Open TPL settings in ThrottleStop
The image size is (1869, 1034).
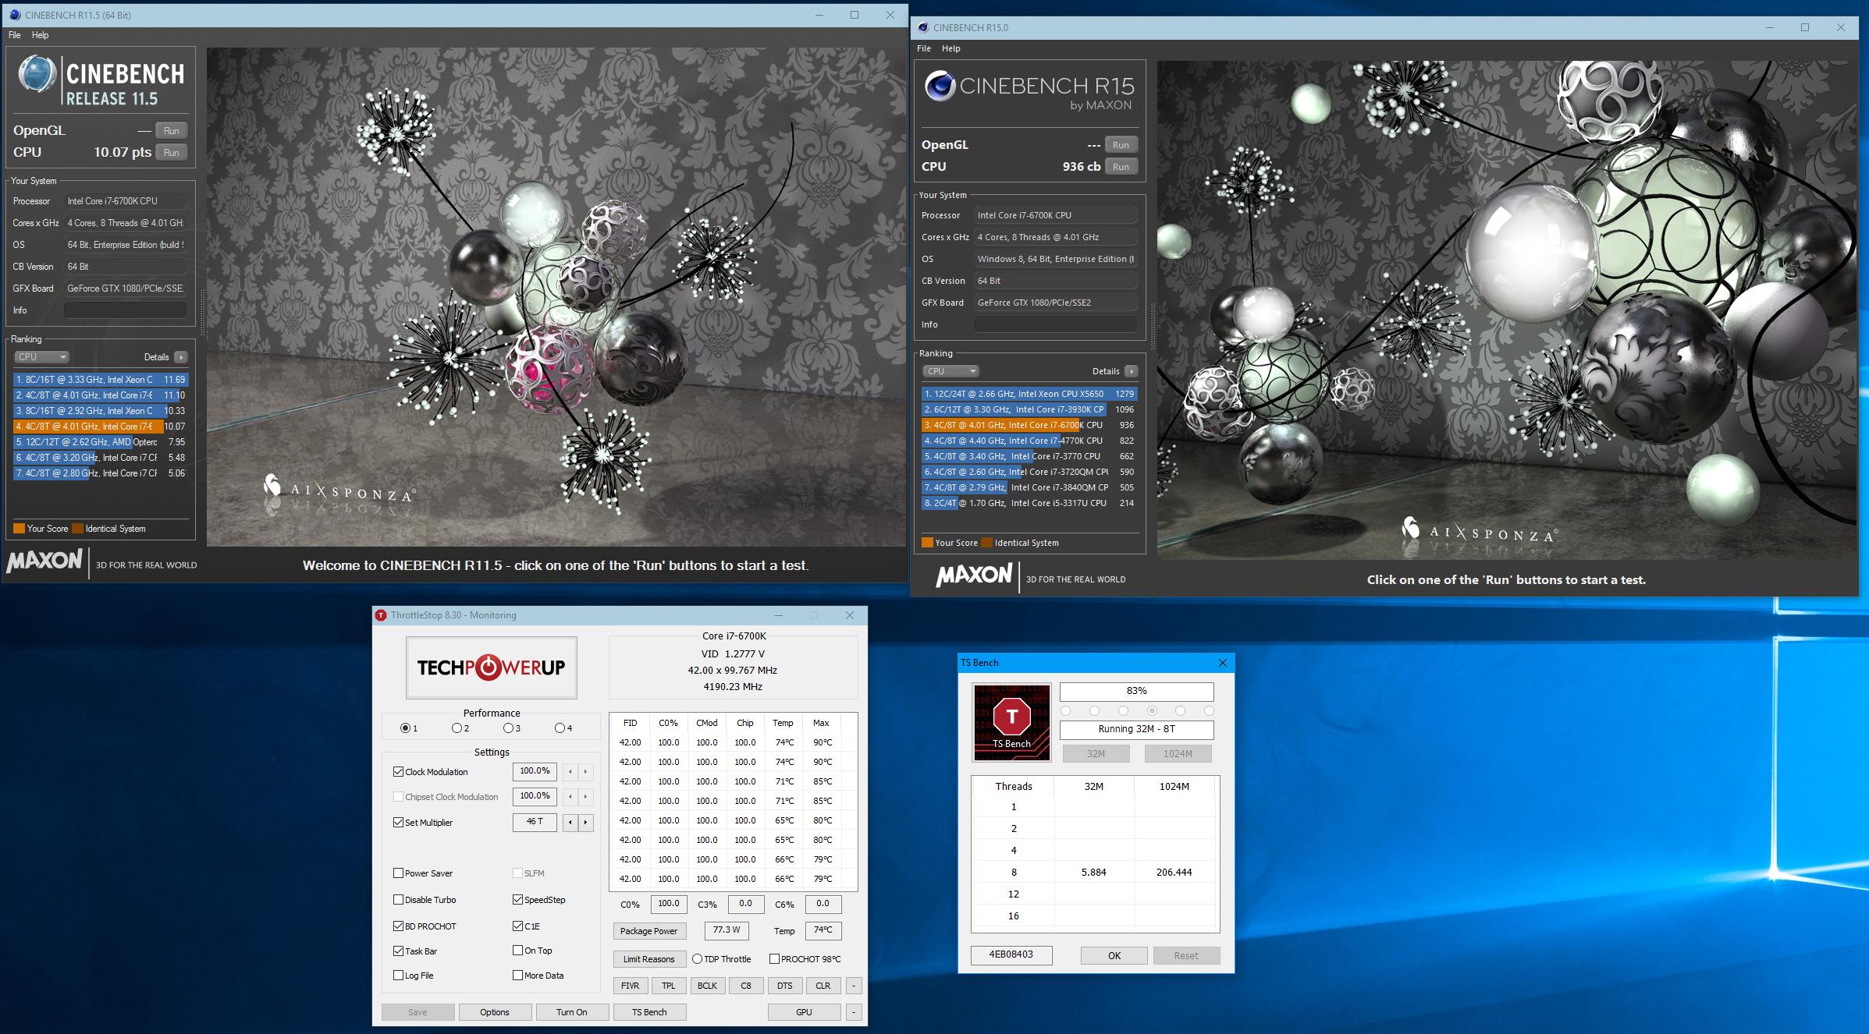click(669, 986)
